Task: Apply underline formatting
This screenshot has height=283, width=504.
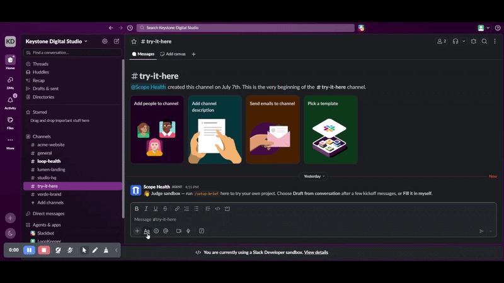Action: tap(156, 209)
